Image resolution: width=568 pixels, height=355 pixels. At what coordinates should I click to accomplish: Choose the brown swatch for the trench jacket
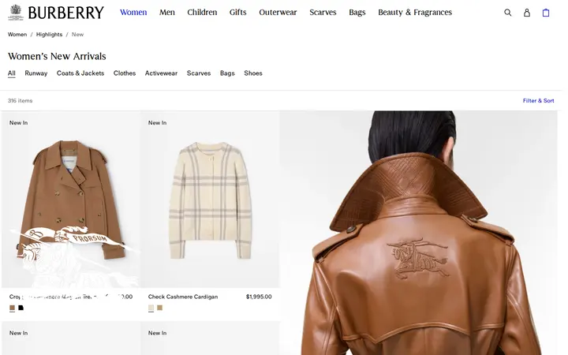[x=13, y=308]
